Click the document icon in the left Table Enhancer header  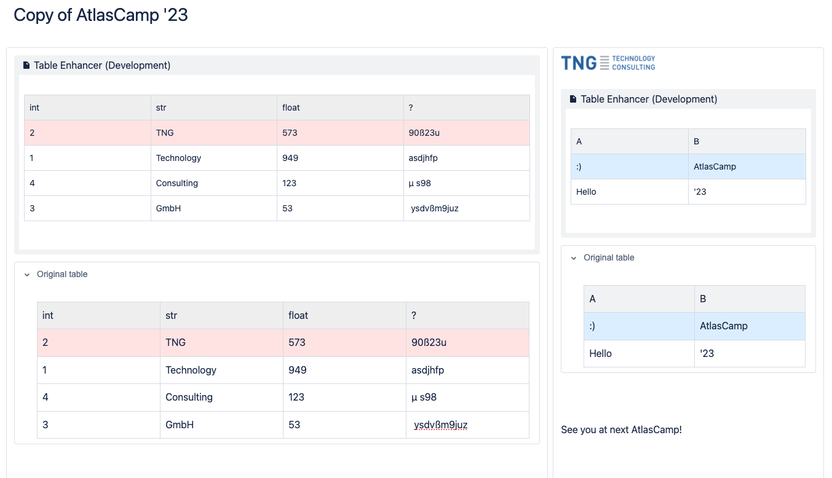26,65
